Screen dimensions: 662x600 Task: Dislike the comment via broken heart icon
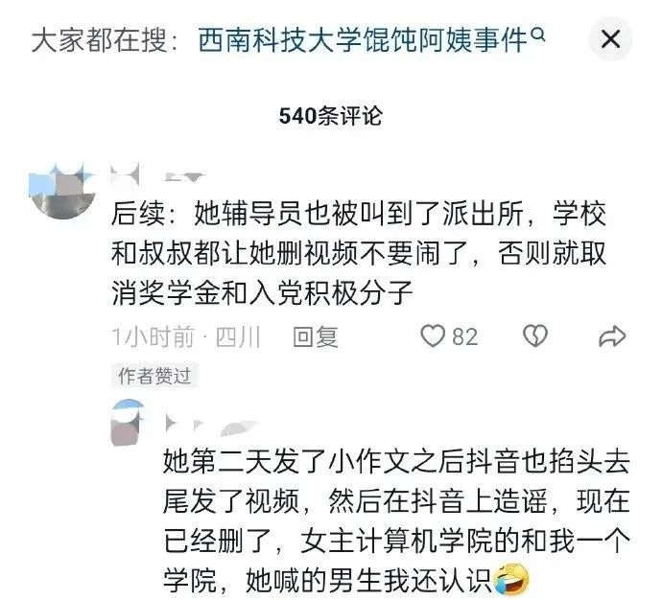[x=535, y=336]
